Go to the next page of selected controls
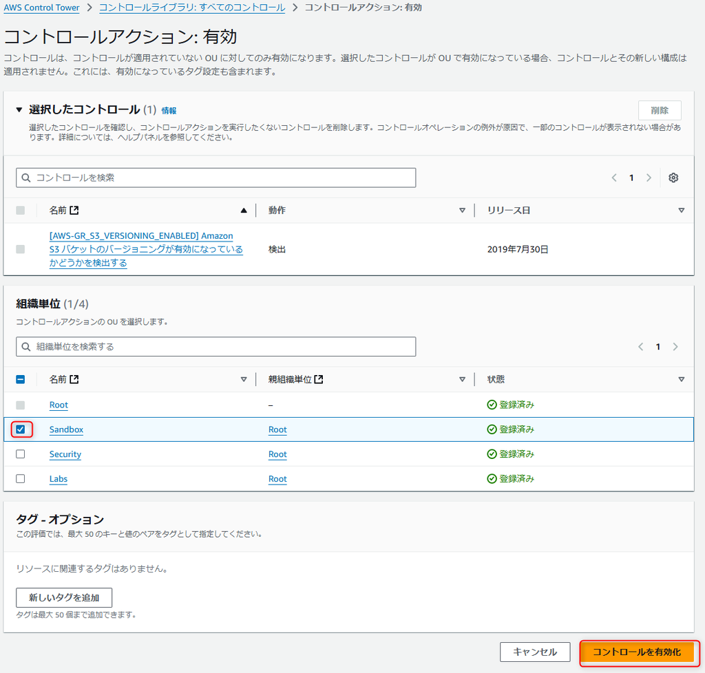This screenshot has height=673, width=705. [649, 178]
